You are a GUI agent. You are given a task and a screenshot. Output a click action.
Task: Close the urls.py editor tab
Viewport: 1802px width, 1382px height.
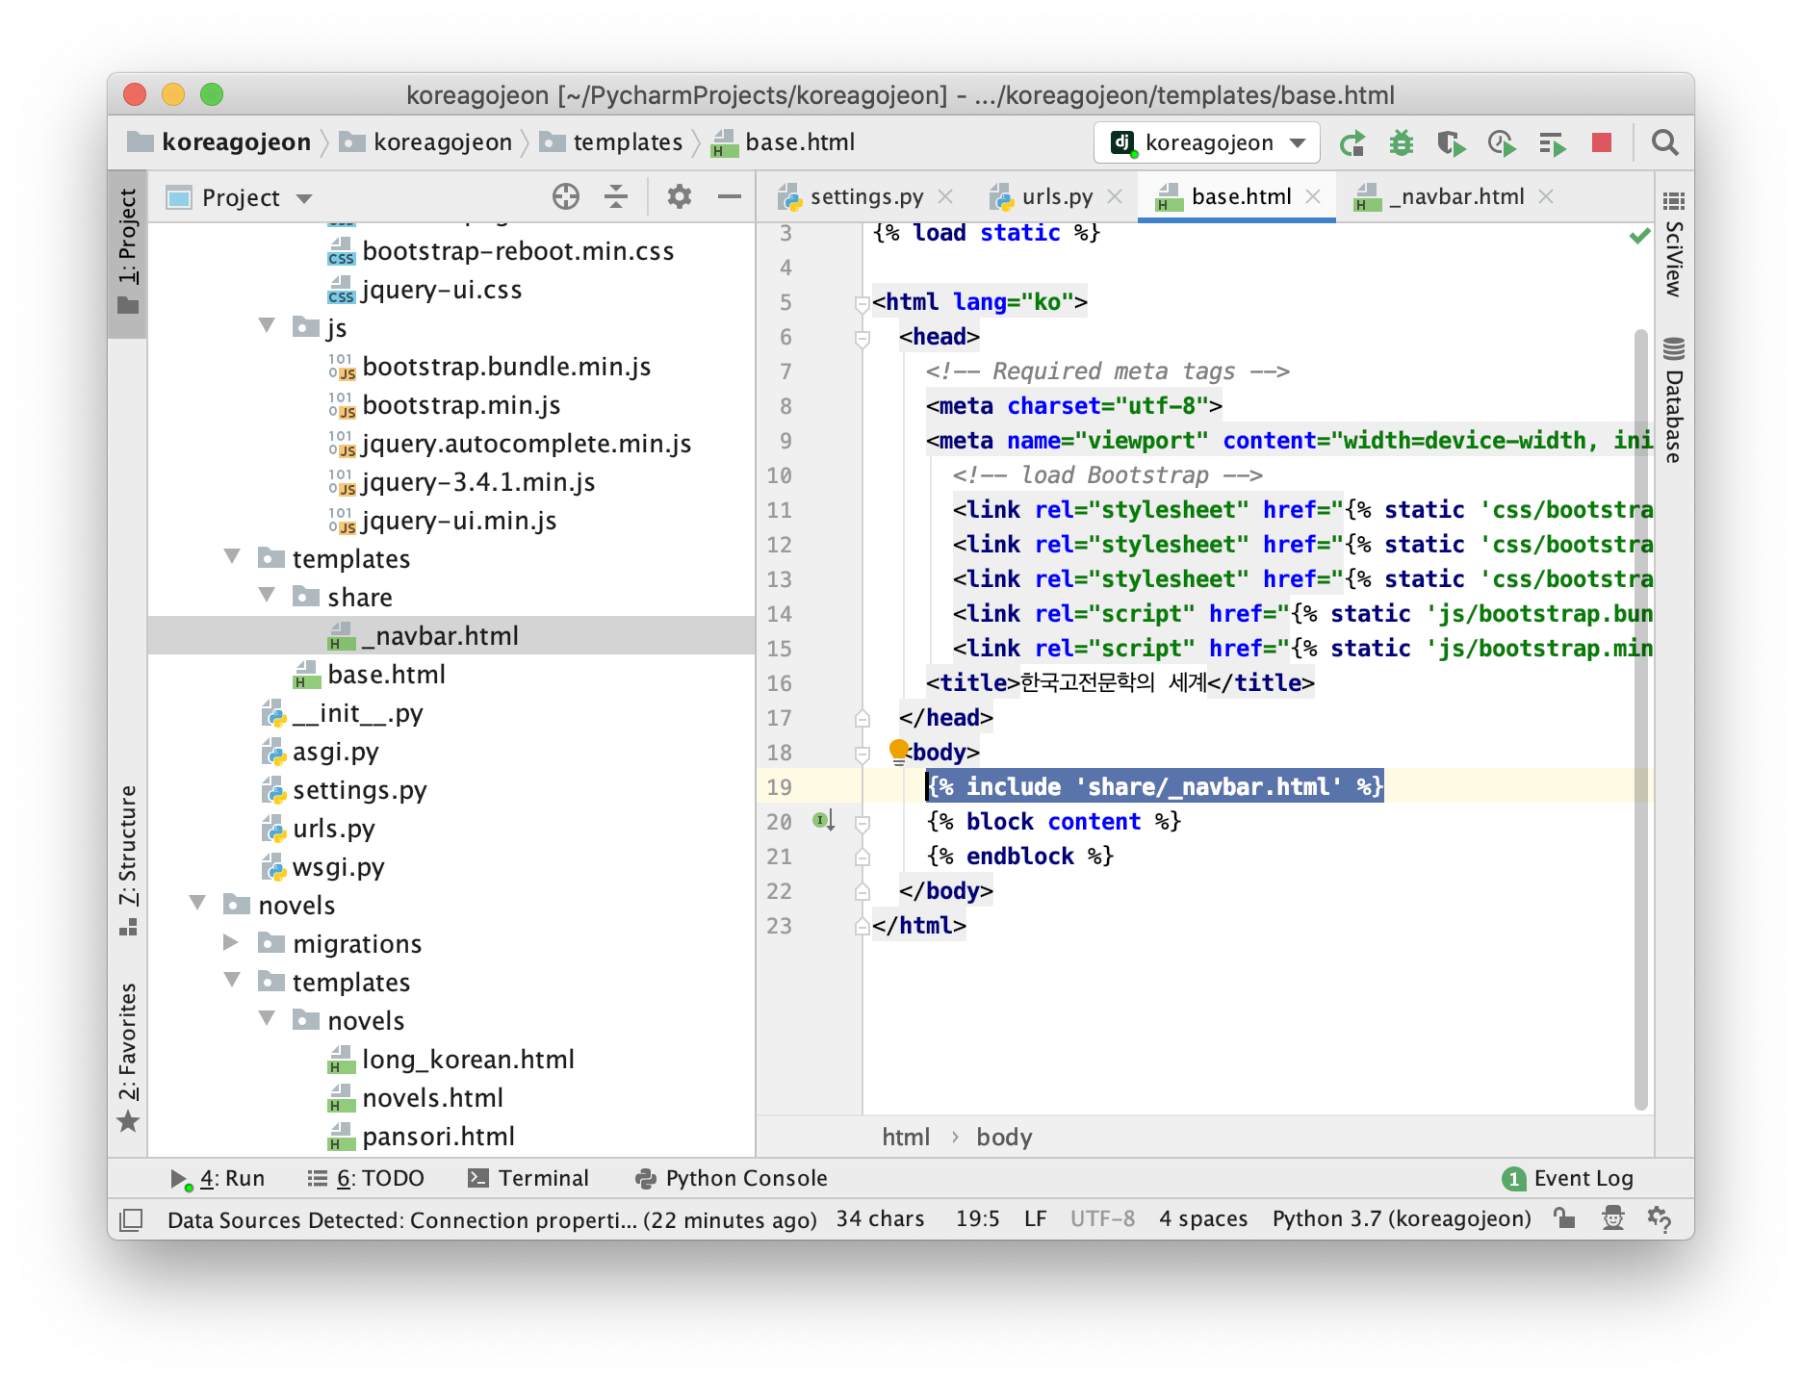[1115, 196]
